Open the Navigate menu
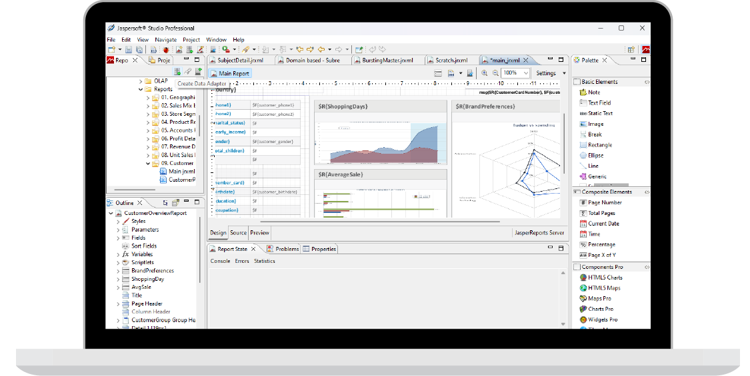Screen dimensions: 750x376 coord(165,40)
